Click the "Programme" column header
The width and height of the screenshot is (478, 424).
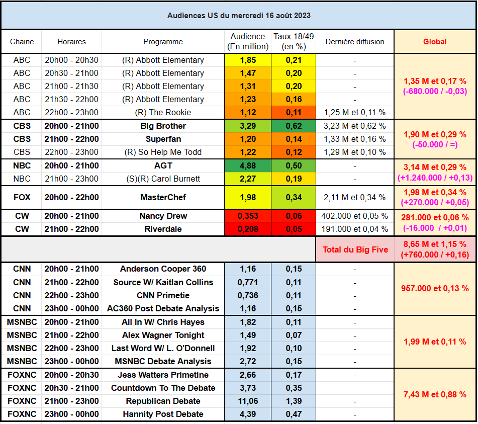[163, 42]
